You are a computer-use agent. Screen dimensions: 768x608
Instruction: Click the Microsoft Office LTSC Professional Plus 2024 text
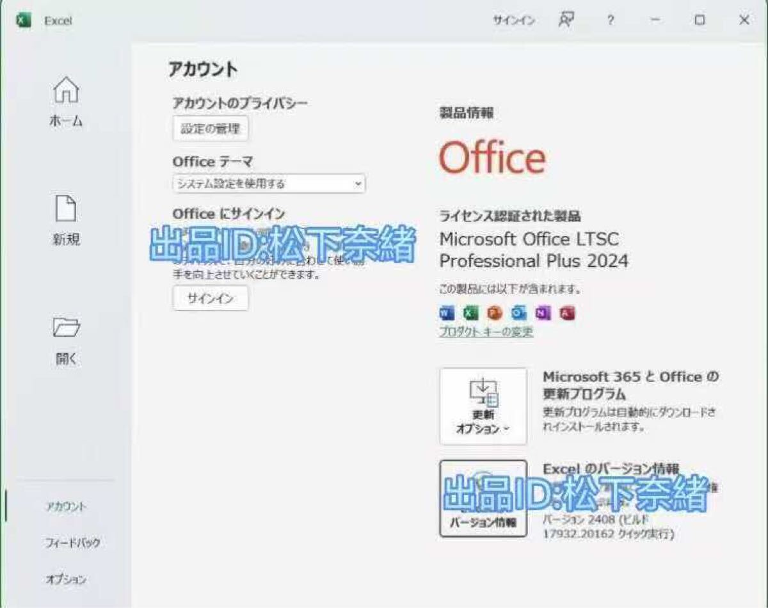click(x=534, y=250)
